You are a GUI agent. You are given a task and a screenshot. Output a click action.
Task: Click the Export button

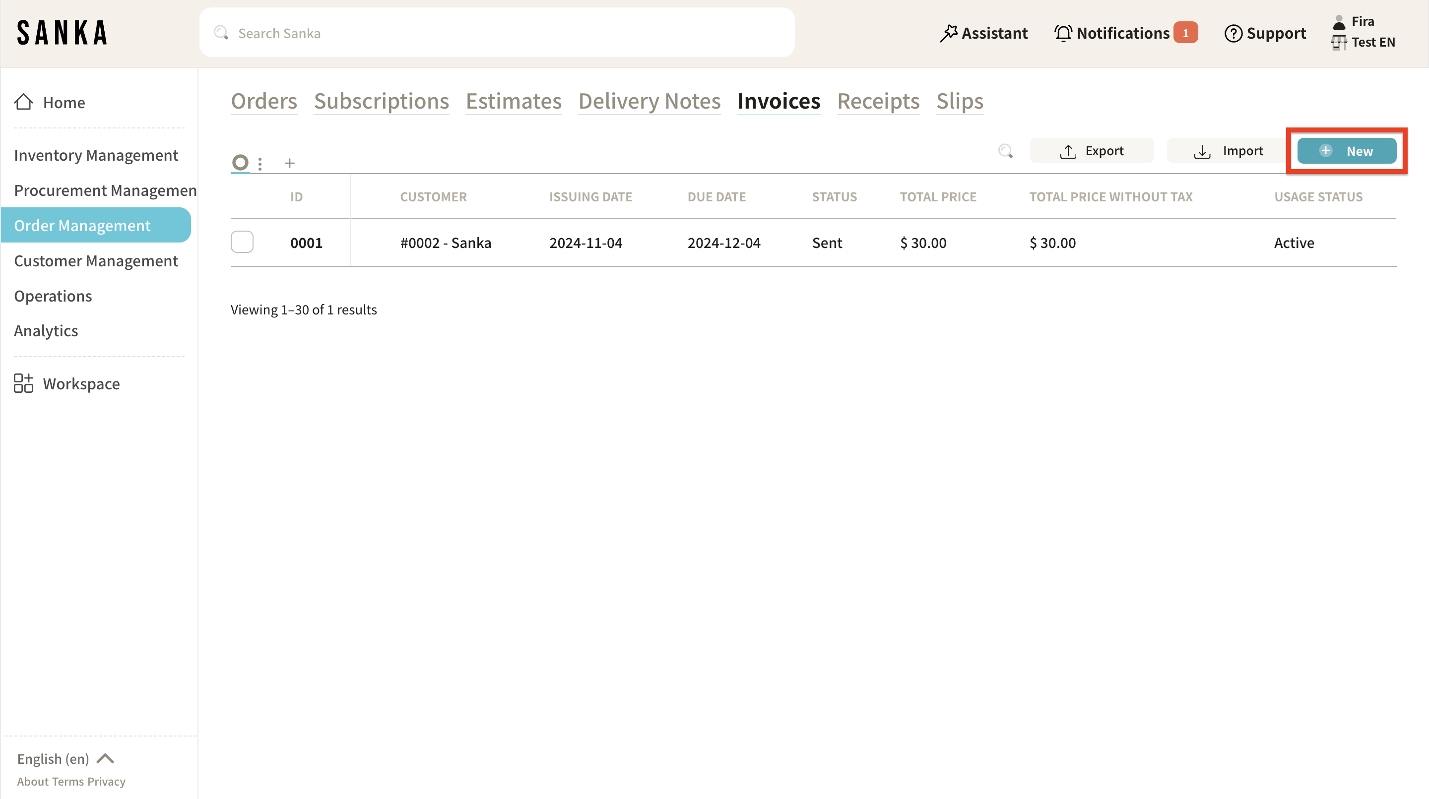[1091, 151]
